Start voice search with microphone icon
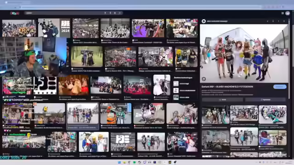The height and width of the screenshot is (165, 294). (x=110, y=13)
